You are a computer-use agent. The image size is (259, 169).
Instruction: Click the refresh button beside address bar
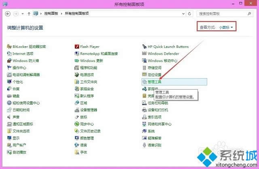pyautogui.click(x=189, y=13)
